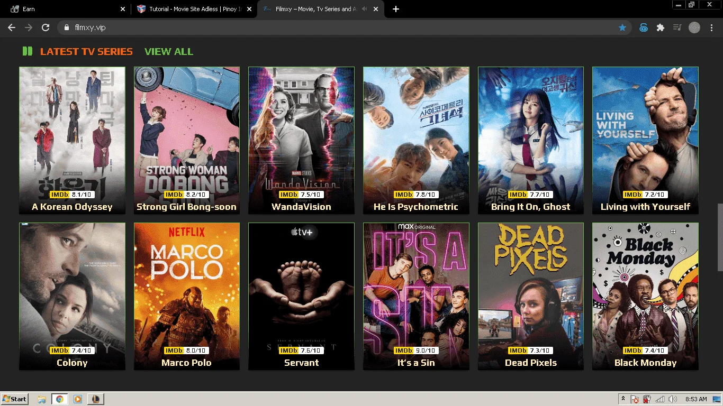723x406 pixels.
Task: Switch to the Earn tab
Action: 67,9
